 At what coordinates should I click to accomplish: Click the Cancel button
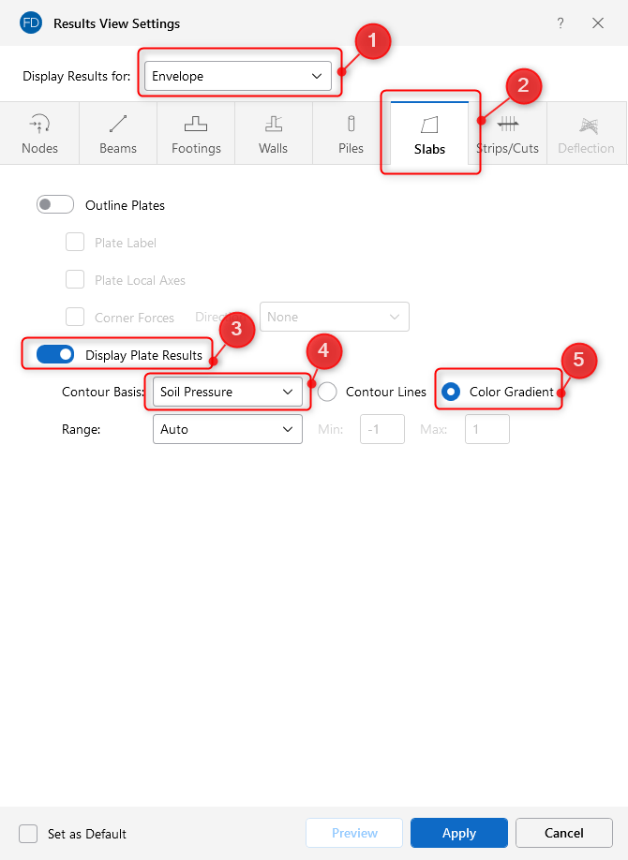(x=564, y=833)
